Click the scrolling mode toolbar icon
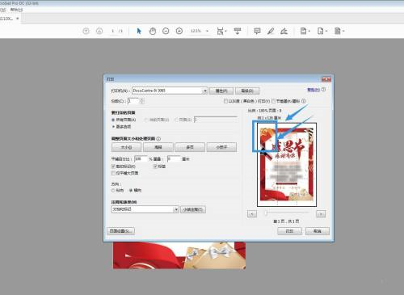Viewport: 404px width, 295px height. (238, 31)
